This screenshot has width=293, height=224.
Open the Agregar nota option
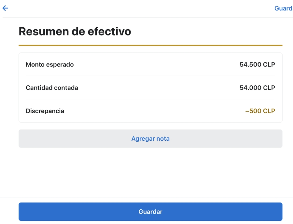click(x=150, y=139)
